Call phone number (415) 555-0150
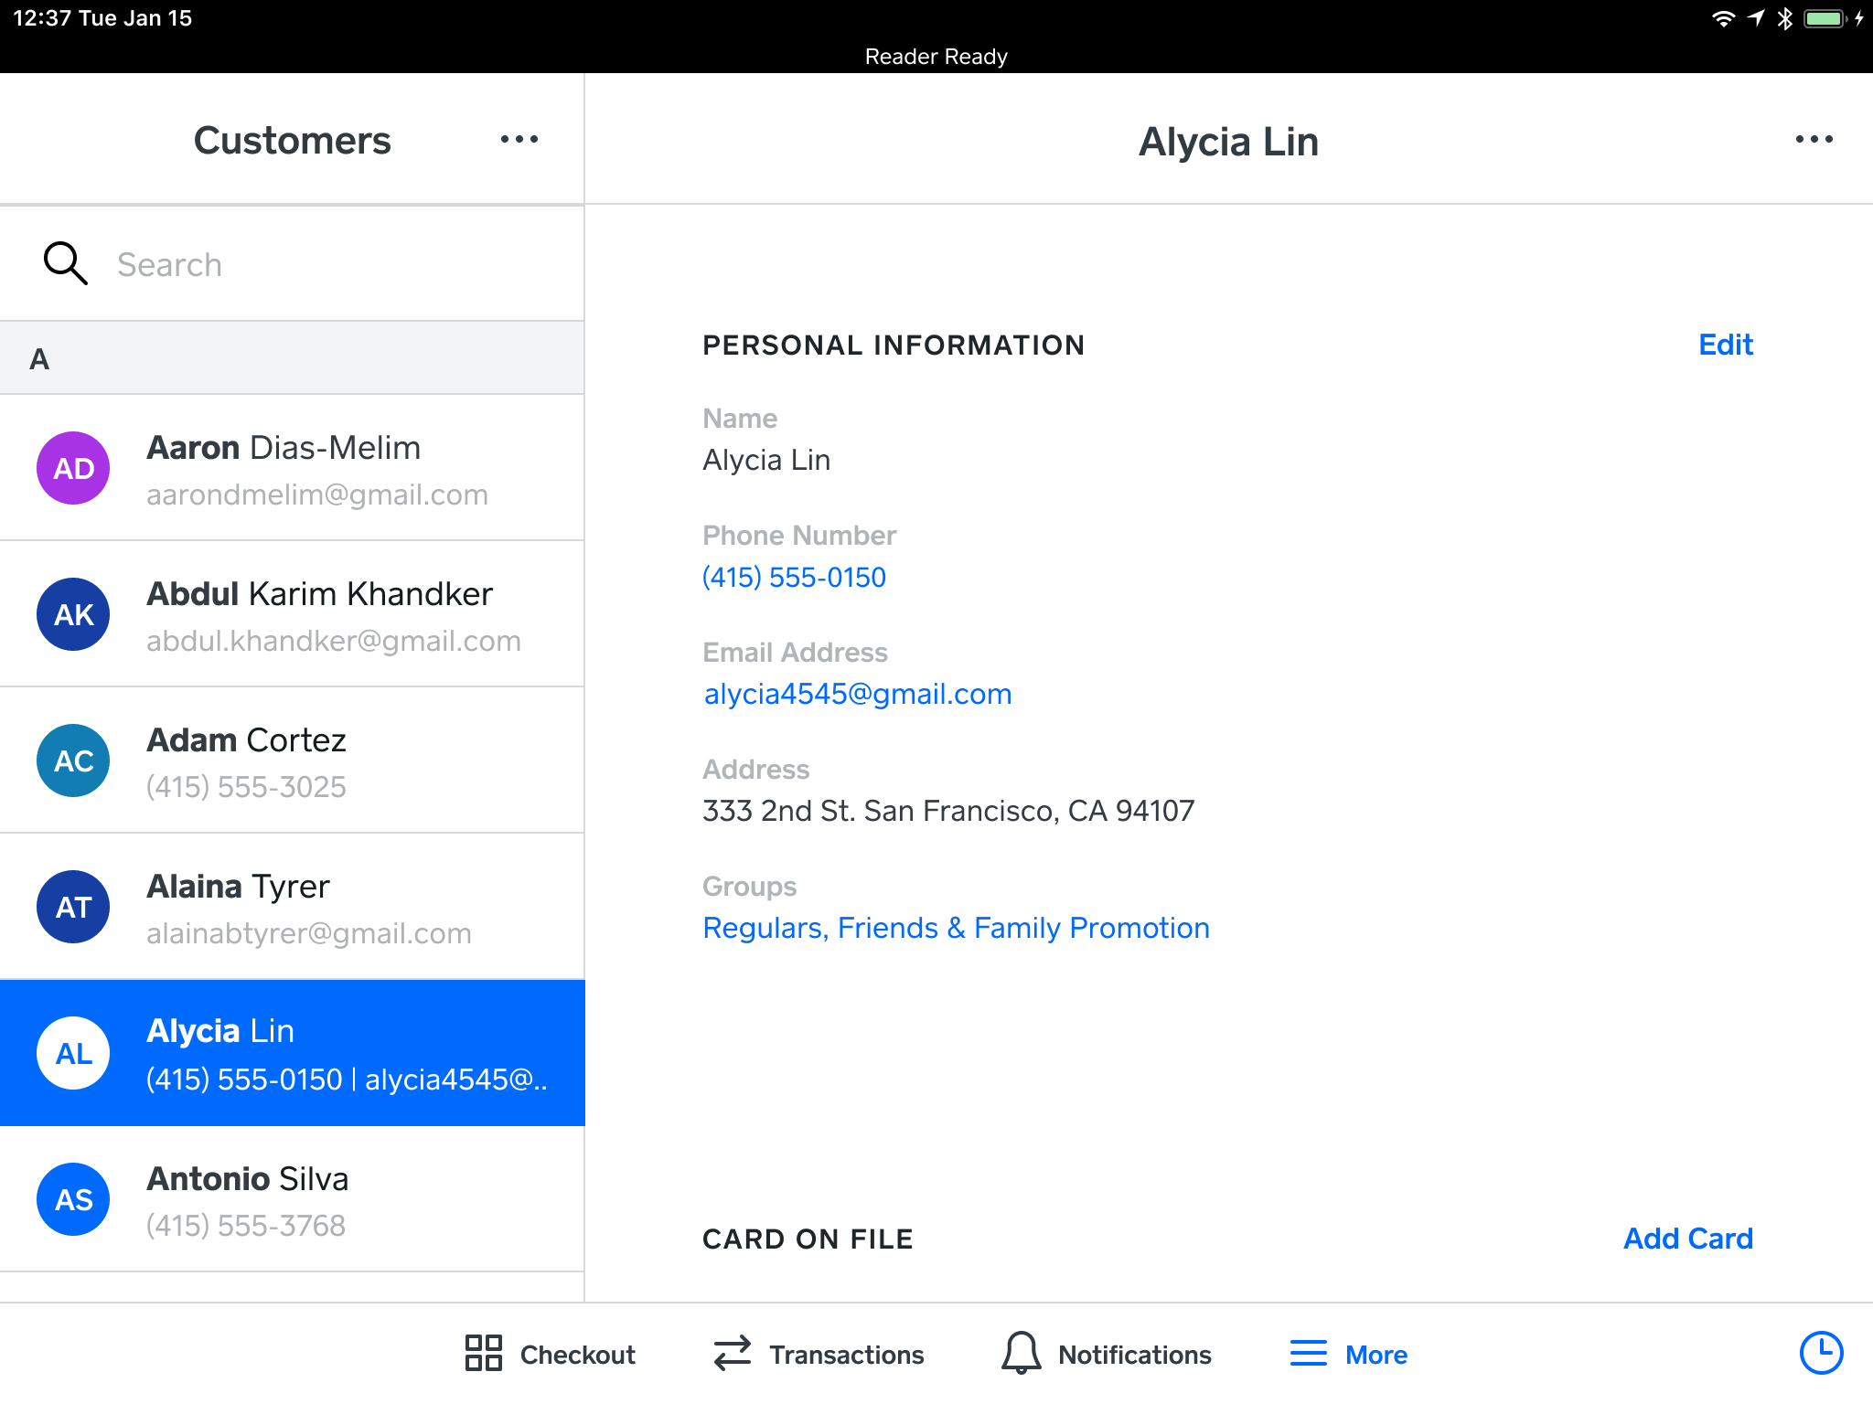 click(x=794, y=577)
